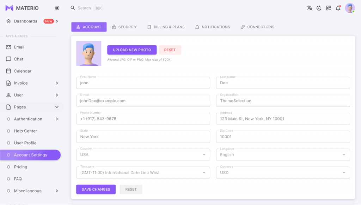Click the Email envelope icon

[x=8, y=47]
